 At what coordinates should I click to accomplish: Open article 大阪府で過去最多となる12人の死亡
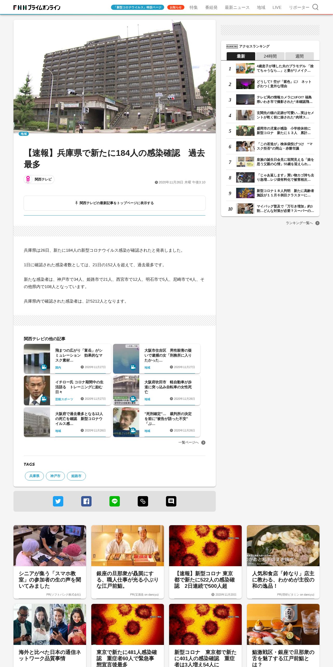coord(67,422)
